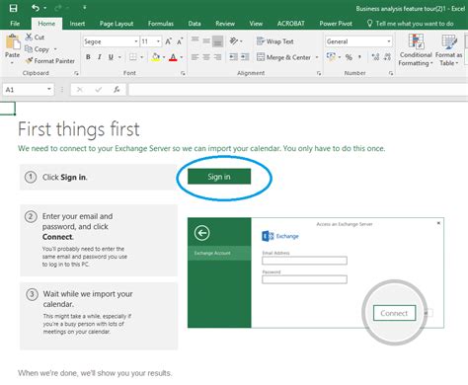Click the Paste clipboard icon
468x385 pixels.
tap(13, 42)
